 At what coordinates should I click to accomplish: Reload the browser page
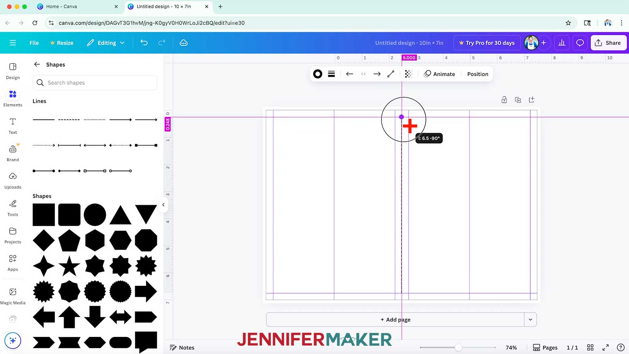[x=35, y=23]
